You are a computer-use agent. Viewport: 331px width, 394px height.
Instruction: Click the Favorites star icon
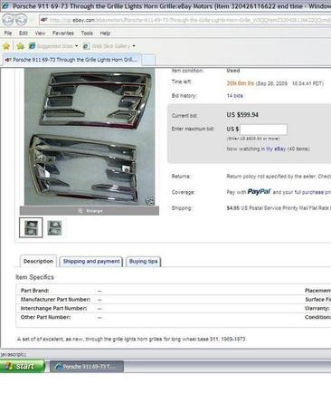tap(6, 46)
